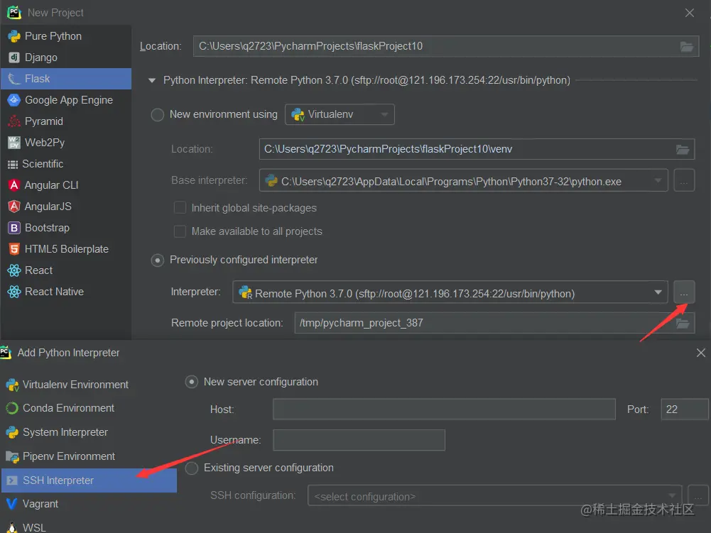
Task: Select New environment using radio button
Action: (158, 115)
